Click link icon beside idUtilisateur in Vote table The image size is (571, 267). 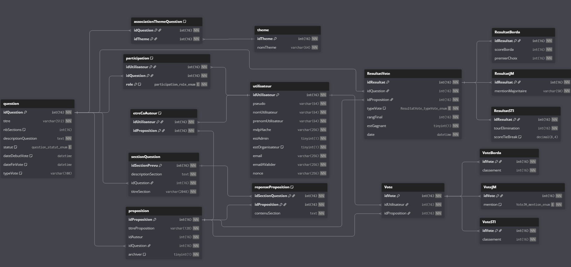coord(407,205)
